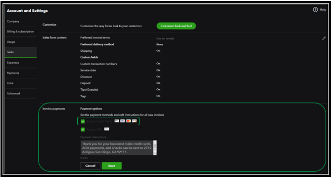Click Customize look and feel button

coord(176,26)
